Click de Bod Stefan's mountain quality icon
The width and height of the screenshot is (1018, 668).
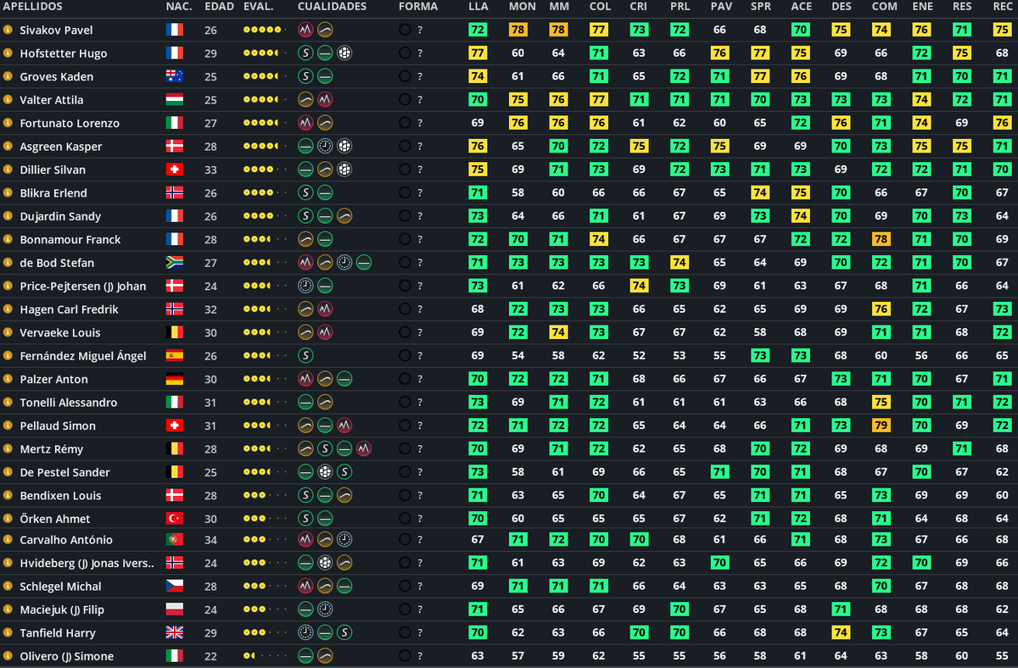click(x=306, y=263)
